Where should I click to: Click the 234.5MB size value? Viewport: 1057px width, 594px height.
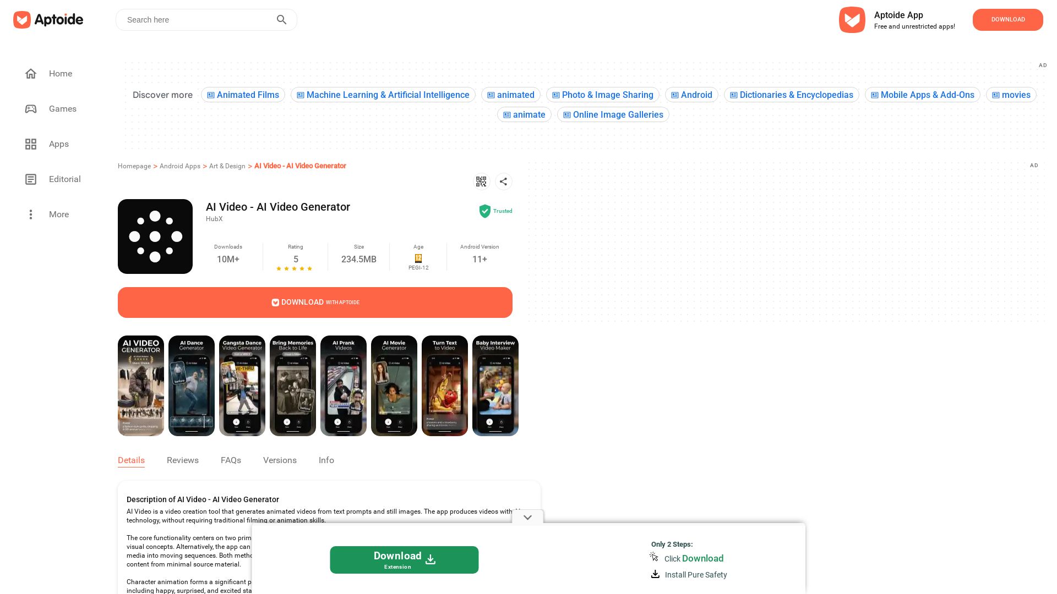(x=359, y=260)
